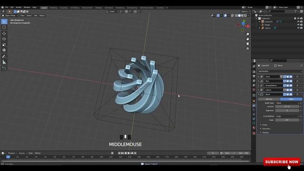Open the File menu
Image resolution: width=304 pixels, height=171 pixels.
coord(7,8)
